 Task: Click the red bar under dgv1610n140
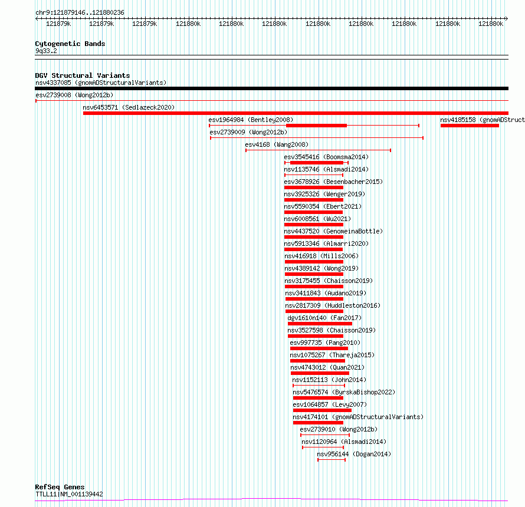point(320,324)
